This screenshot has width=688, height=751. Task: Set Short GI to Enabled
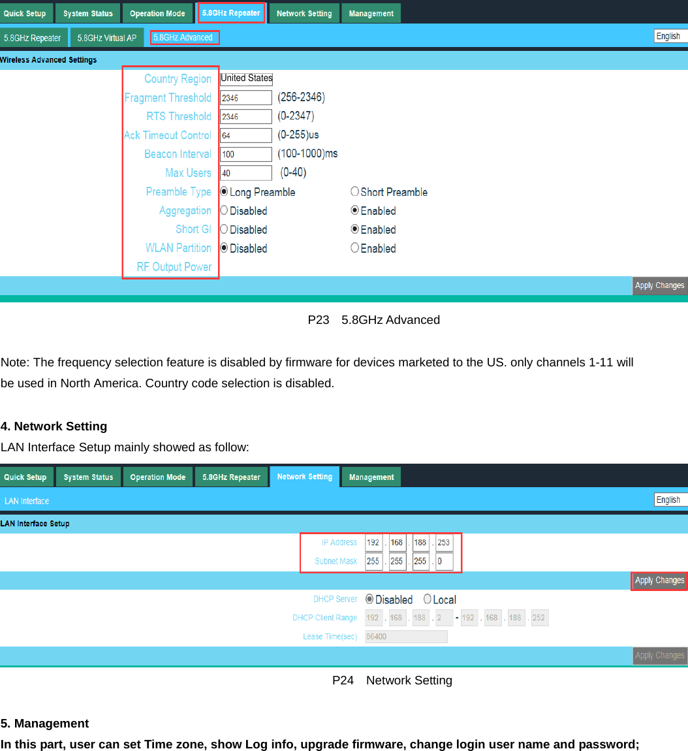pyautogui.click(x=355, y=229)
